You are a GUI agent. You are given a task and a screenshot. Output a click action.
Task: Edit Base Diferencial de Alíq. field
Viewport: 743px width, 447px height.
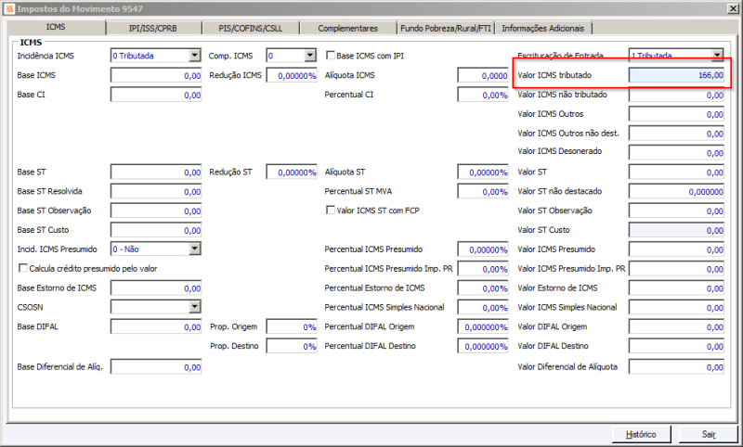point(156,367)
